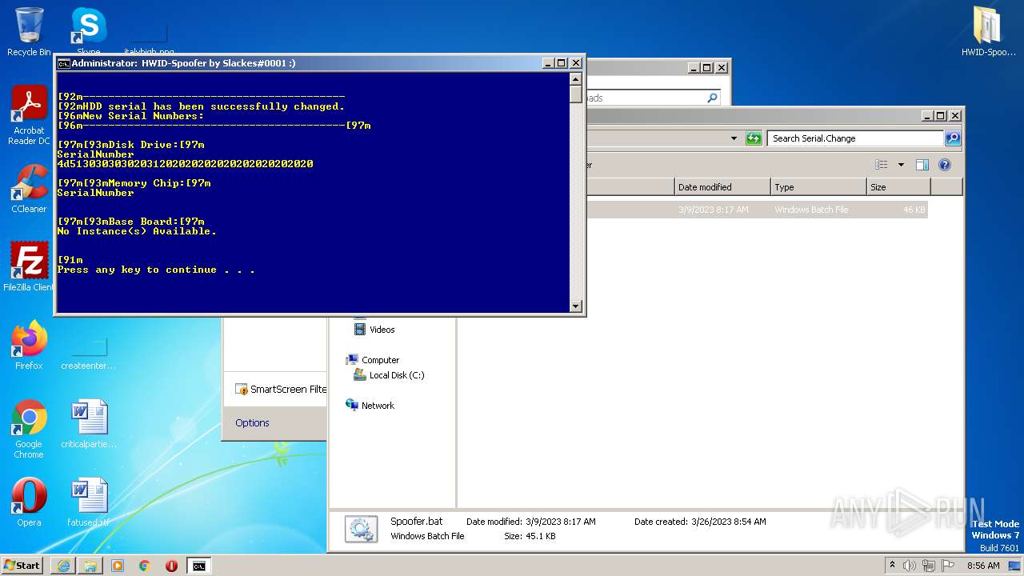Screen dimensions: 1024x576
Task: Open change view options dropdown arrow
Action: [901, 165]
